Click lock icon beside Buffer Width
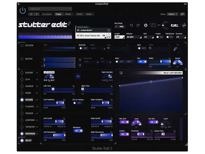 (x=169, y=59)
